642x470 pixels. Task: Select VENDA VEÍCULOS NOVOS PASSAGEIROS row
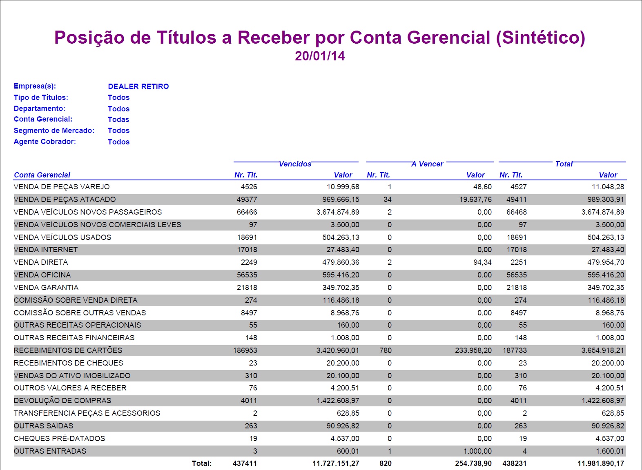320,212
